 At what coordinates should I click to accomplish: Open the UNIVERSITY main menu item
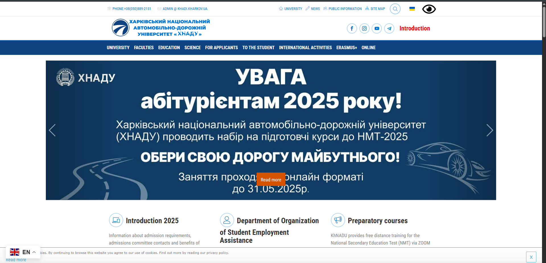point(118,47)
